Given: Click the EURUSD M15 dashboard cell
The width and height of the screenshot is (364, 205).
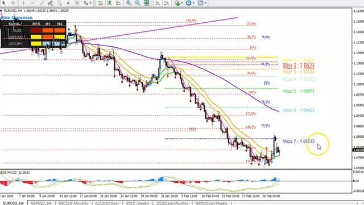Looking at the screenshot, I should tap(36, 30).
